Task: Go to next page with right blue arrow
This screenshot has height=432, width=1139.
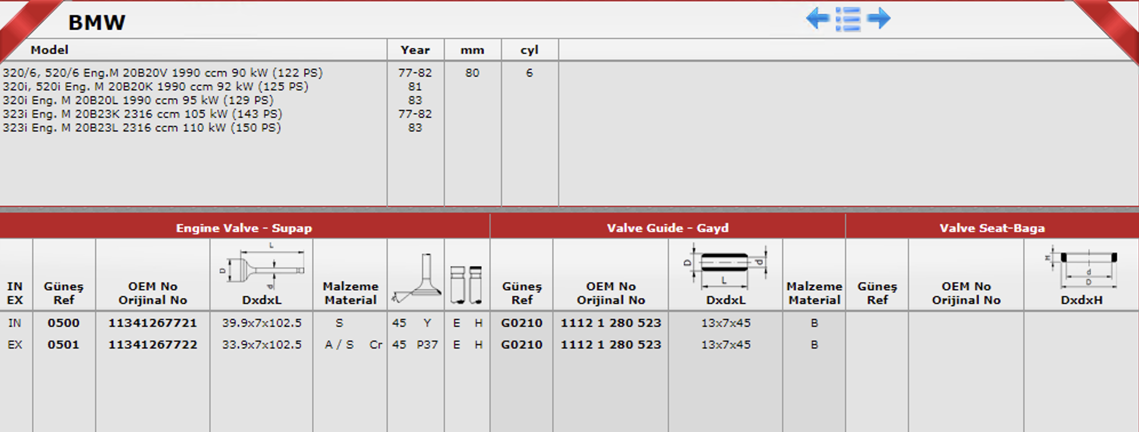Action: [879, 18]
